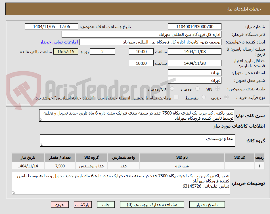Select the متوسط purchase type radio
Image resolution: width=270 pixels, height=214 pixels.
pos(204,97)
